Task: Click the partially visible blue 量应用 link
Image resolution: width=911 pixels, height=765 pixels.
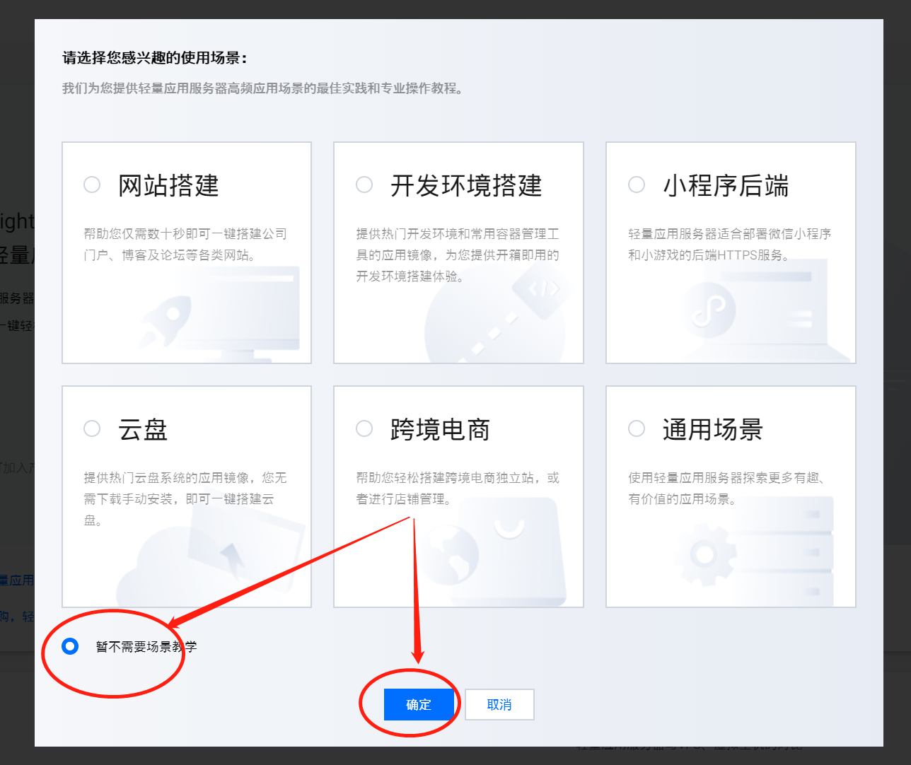Action: point(17,580)
